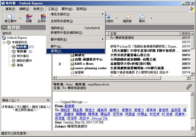Click the message list scroll-down arrow
196x137 pixels.
tap(192, 74)
